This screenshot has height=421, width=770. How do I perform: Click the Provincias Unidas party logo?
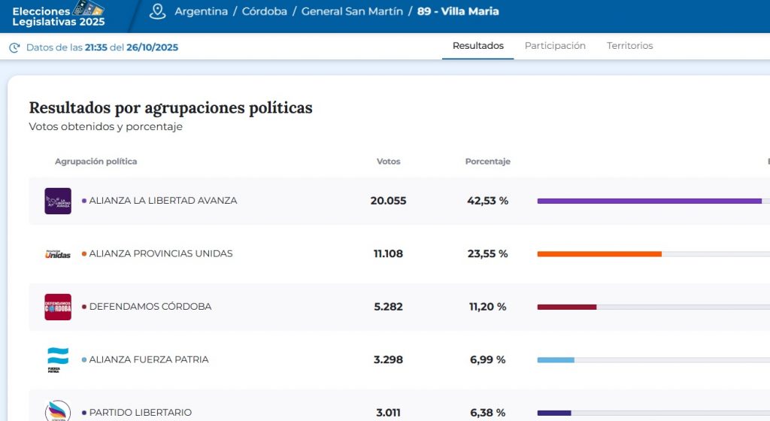pos(58,254)
